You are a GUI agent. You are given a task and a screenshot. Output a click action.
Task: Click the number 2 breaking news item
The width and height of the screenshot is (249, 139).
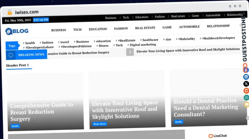tap(130, 52)
